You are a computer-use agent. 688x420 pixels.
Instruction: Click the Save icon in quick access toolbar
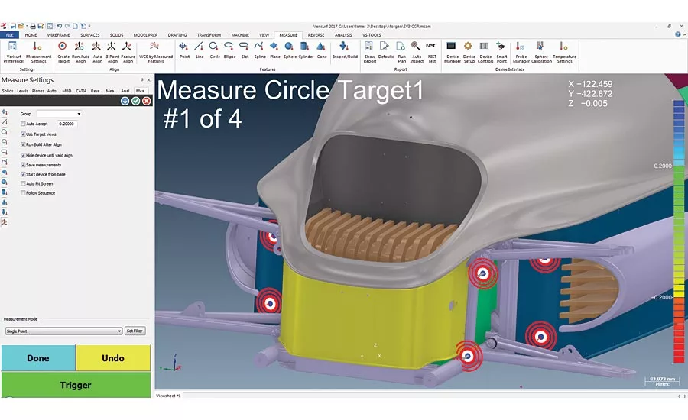click(13, 26)
